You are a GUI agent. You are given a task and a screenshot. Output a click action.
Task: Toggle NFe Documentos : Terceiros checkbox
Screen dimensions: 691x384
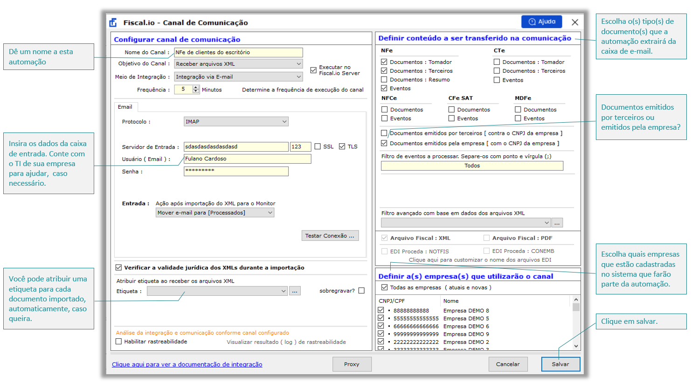[x=384, y=70]
